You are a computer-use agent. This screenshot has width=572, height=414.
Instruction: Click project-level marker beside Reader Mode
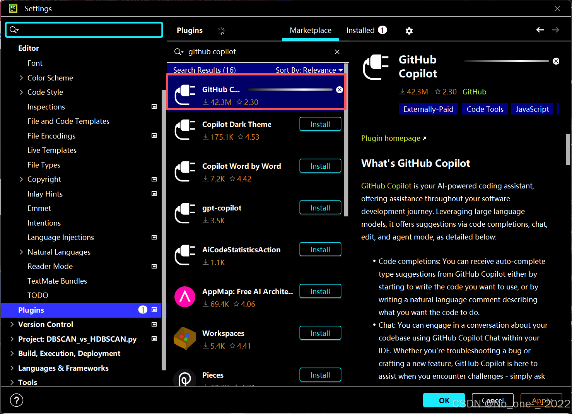coord(154,266)
